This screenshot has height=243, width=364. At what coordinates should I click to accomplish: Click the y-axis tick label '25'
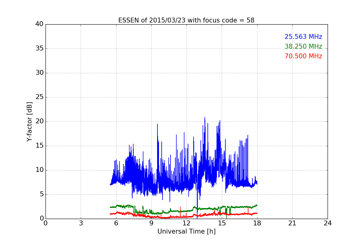[x=39, y=97]
